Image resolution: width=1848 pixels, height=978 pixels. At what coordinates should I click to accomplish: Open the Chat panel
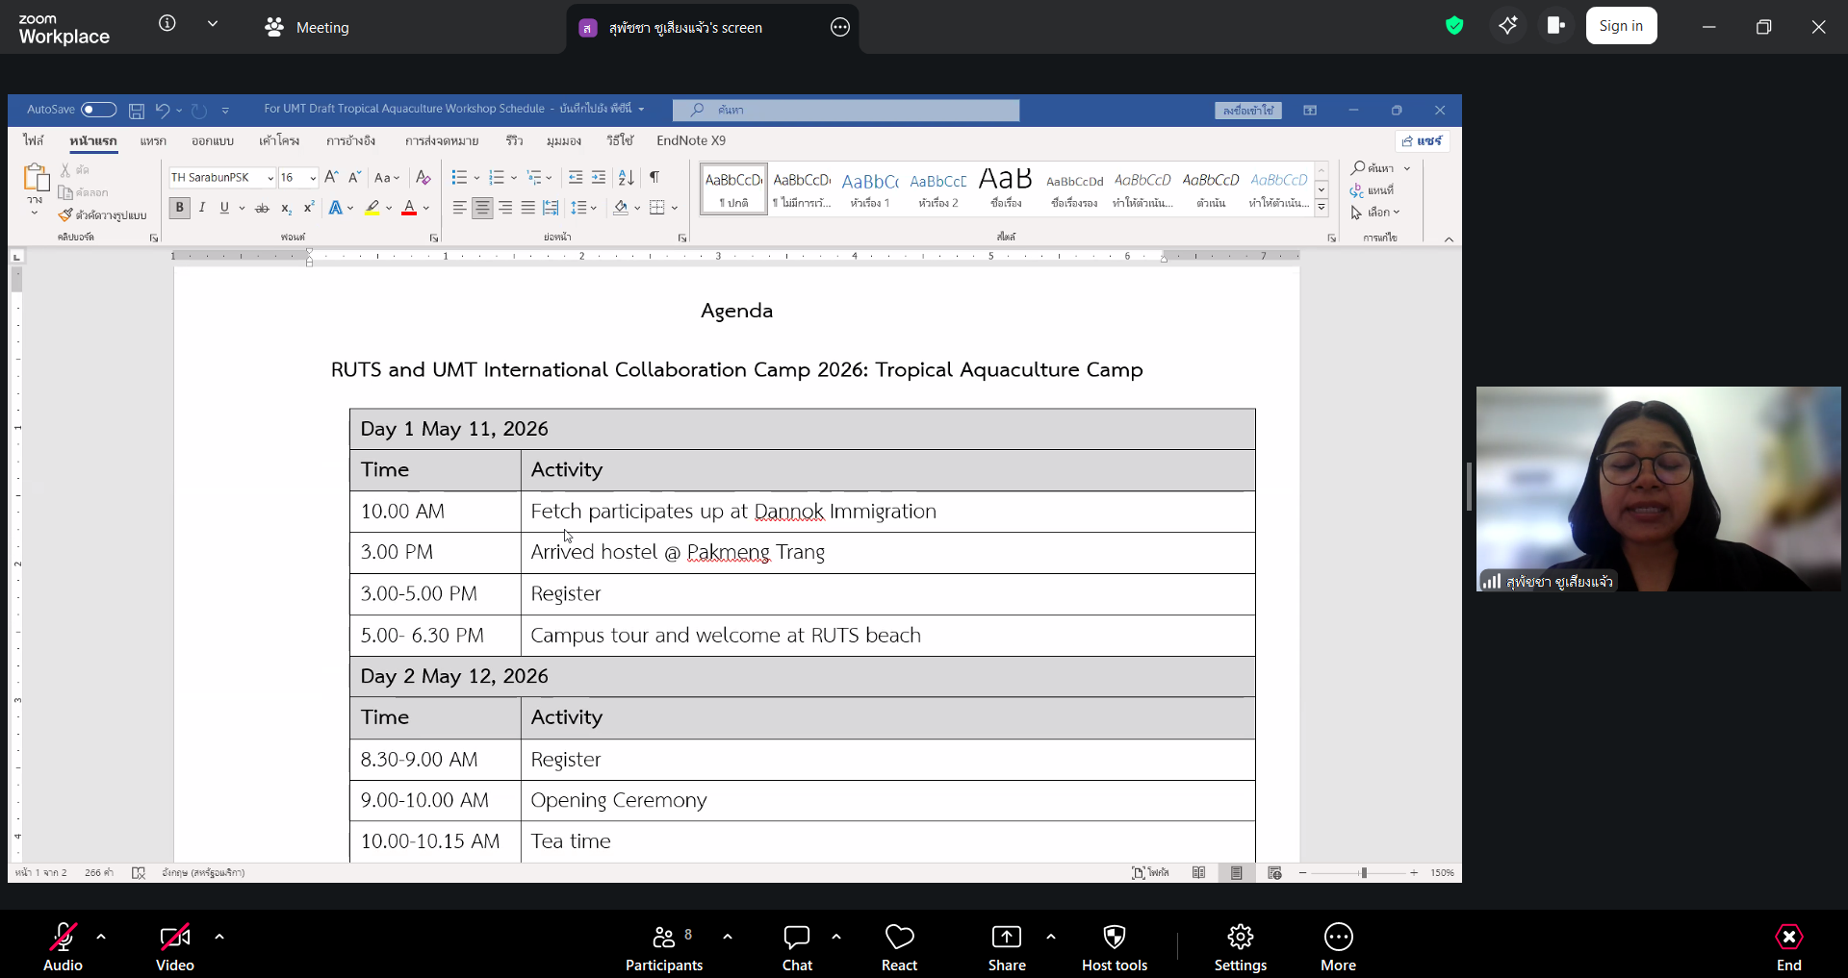(x=797, y=947)
